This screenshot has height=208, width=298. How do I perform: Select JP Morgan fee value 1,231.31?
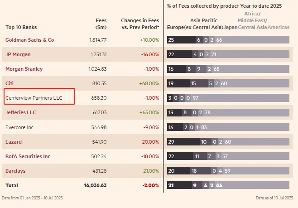tap(99, 54)
